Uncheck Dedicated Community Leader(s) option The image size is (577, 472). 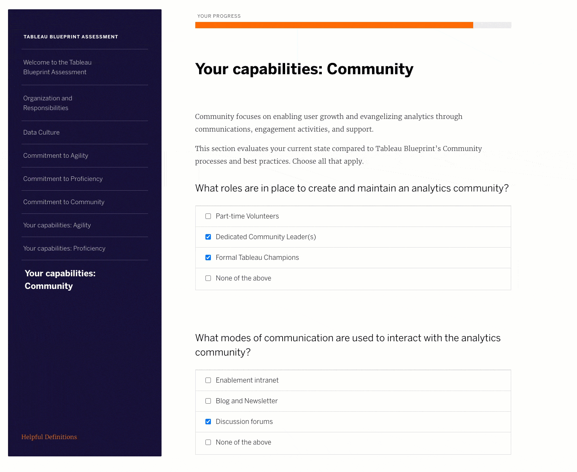coord(208,237)
